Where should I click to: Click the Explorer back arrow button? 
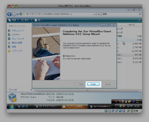pos(9,14)
